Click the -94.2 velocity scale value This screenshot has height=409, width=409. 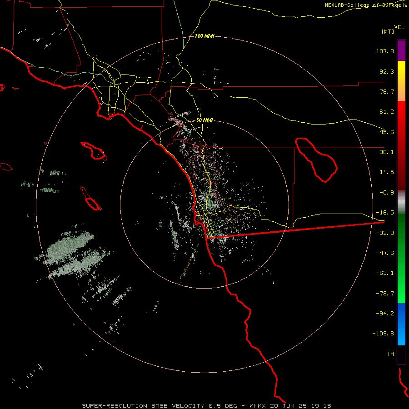tap(385, 313)
